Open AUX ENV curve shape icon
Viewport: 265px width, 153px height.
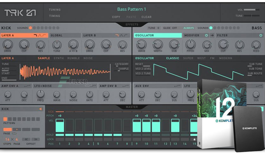[x=177, y=86]
